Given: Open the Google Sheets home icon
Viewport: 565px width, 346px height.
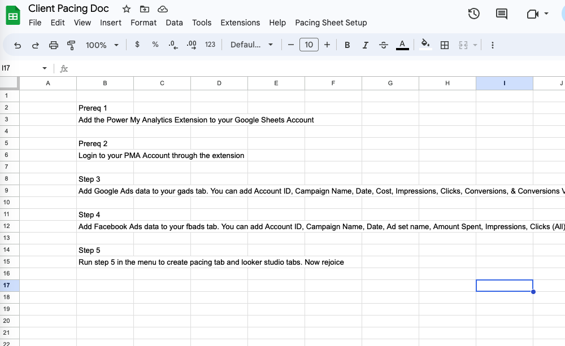Looking at the screenshot, I should (13, 15).
